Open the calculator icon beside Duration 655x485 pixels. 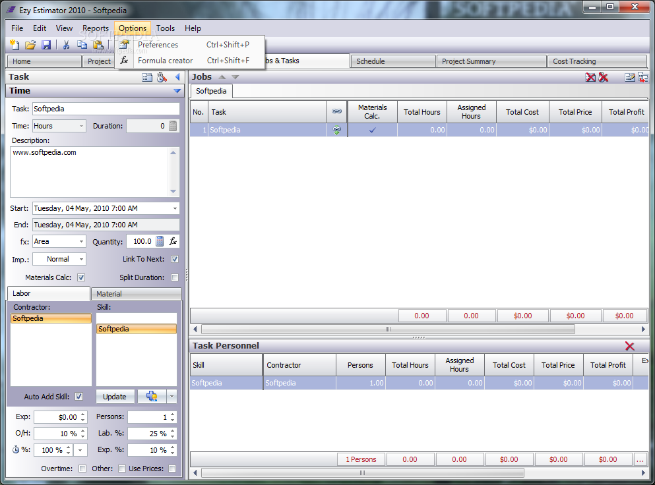point(173,126)
